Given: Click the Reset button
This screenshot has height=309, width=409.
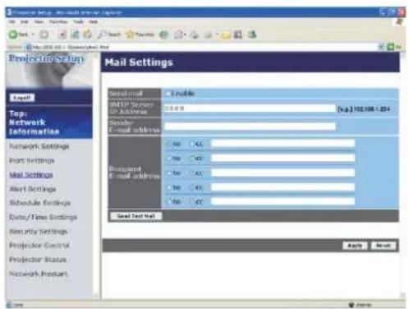Looking at the screenshot, I should point(384,246).
